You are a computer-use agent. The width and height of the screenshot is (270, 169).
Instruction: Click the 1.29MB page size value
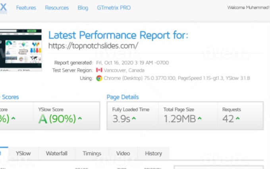tap(179, 119)
